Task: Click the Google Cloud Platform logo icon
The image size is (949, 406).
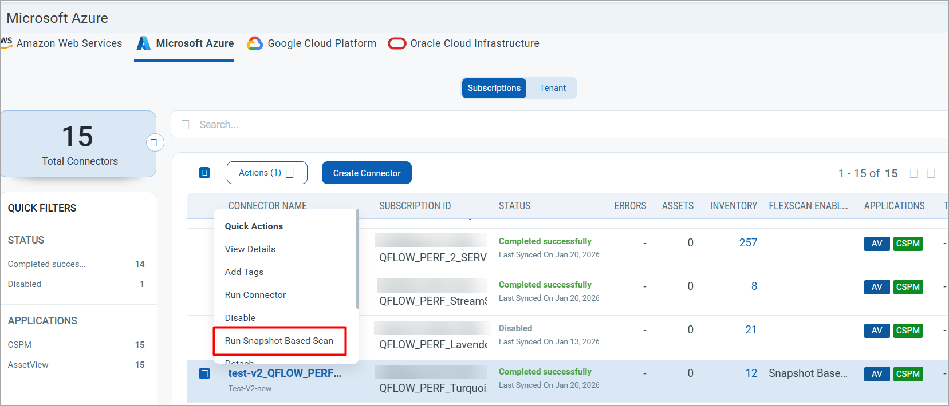Action: (255, 43)
